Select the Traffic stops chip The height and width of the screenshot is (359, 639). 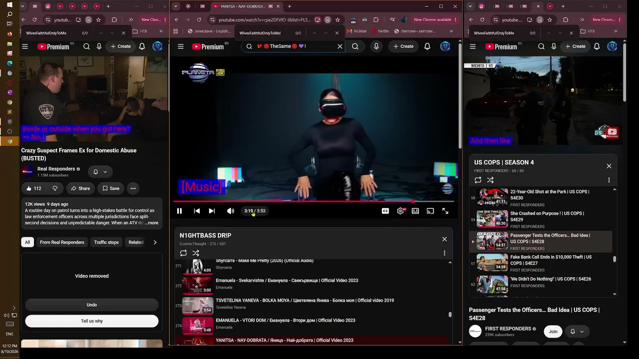(106, 242)
